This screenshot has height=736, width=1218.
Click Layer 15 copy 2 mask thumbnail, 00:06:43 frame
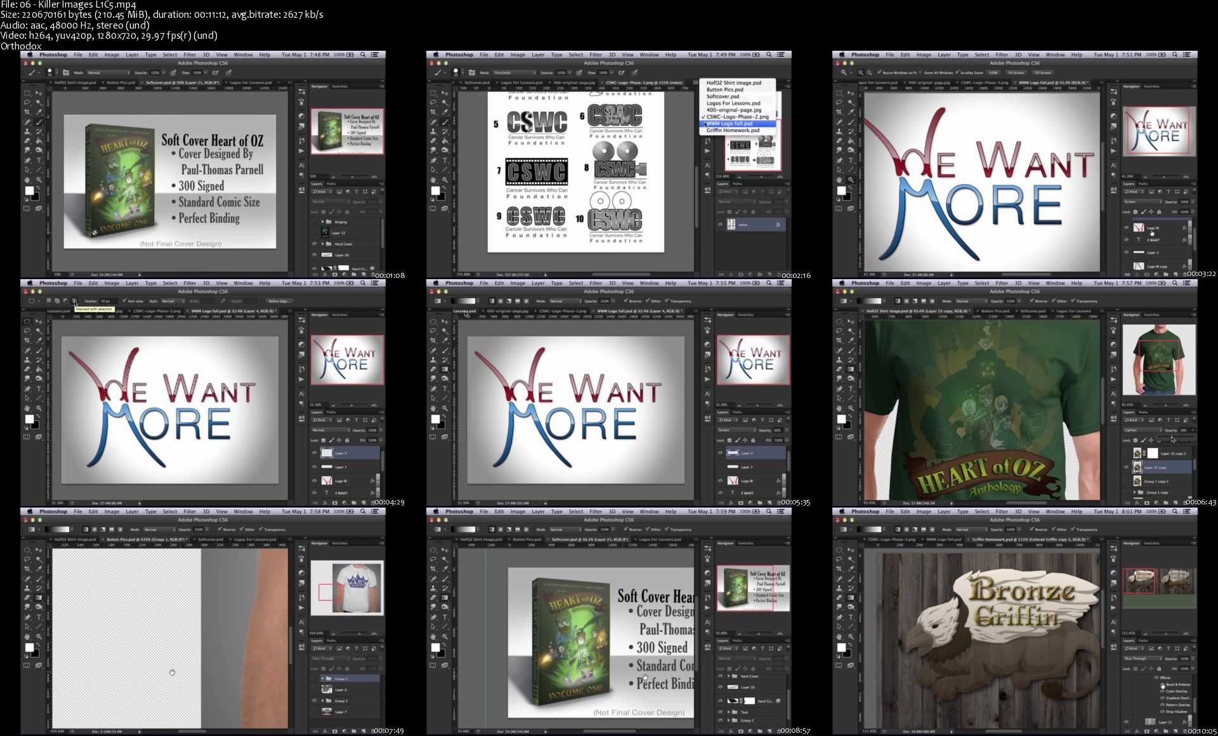click(x=1152, y=454)
